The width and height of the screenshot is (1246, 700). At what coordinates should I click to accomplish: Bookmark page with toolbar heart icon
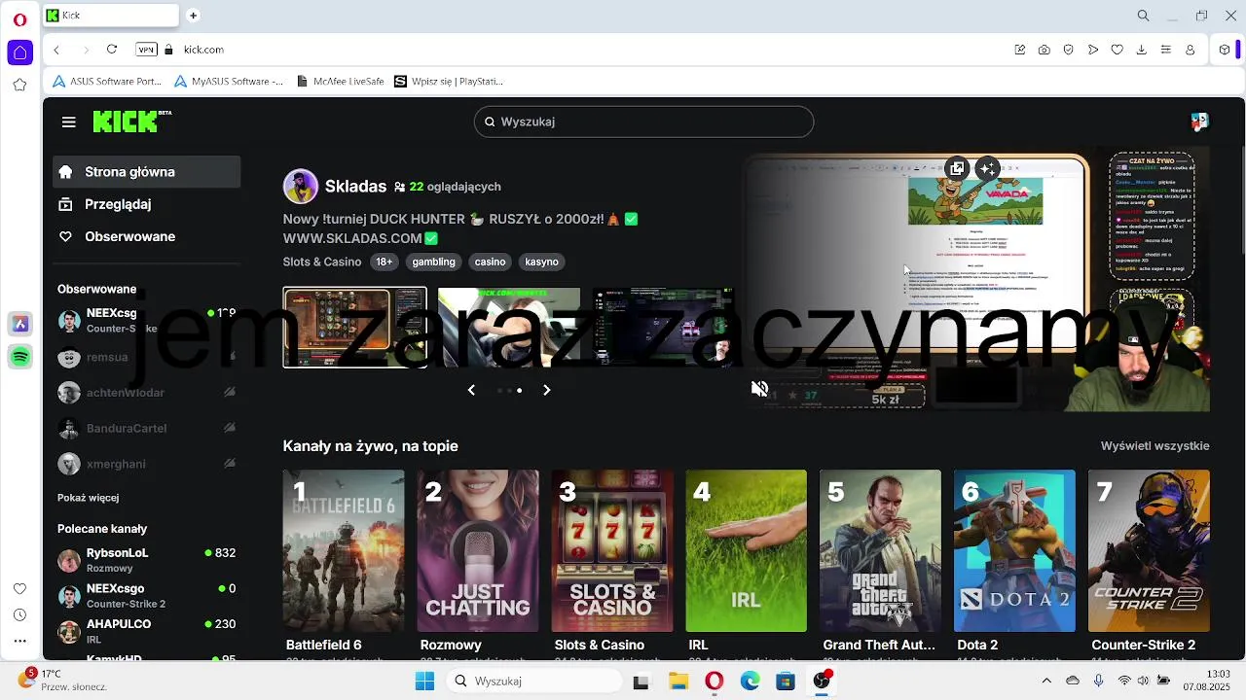[1118, 50]
